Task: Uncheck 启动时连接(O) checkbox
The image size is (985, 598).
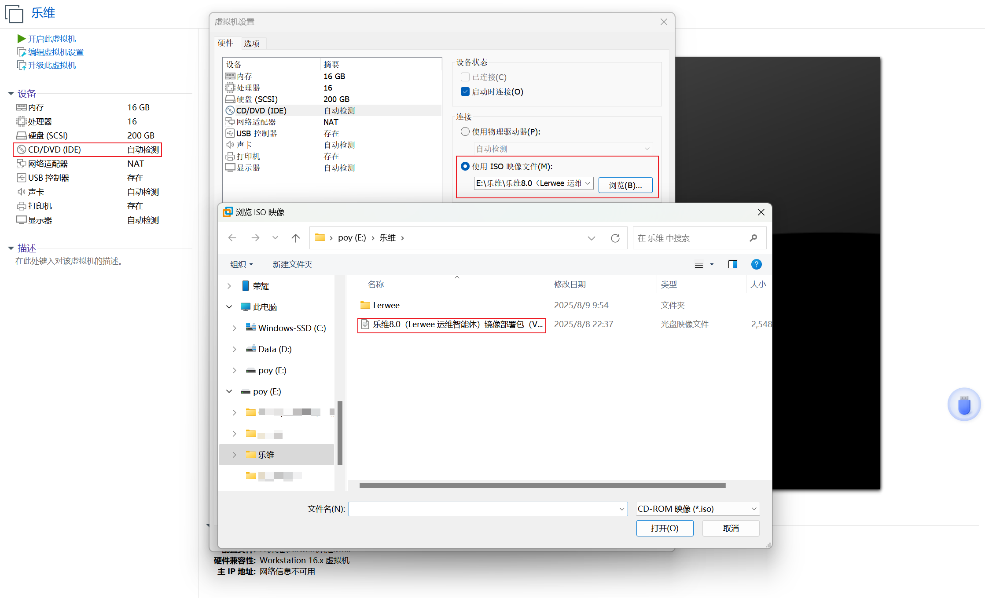Action: click(x=465, y=91)
